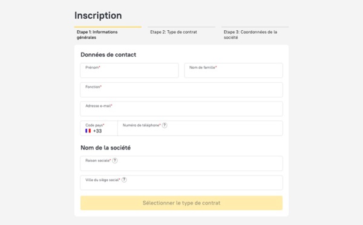This screenshot has height=225, width=363.
Task: Focus the Prénom input field
Action: 129,70
